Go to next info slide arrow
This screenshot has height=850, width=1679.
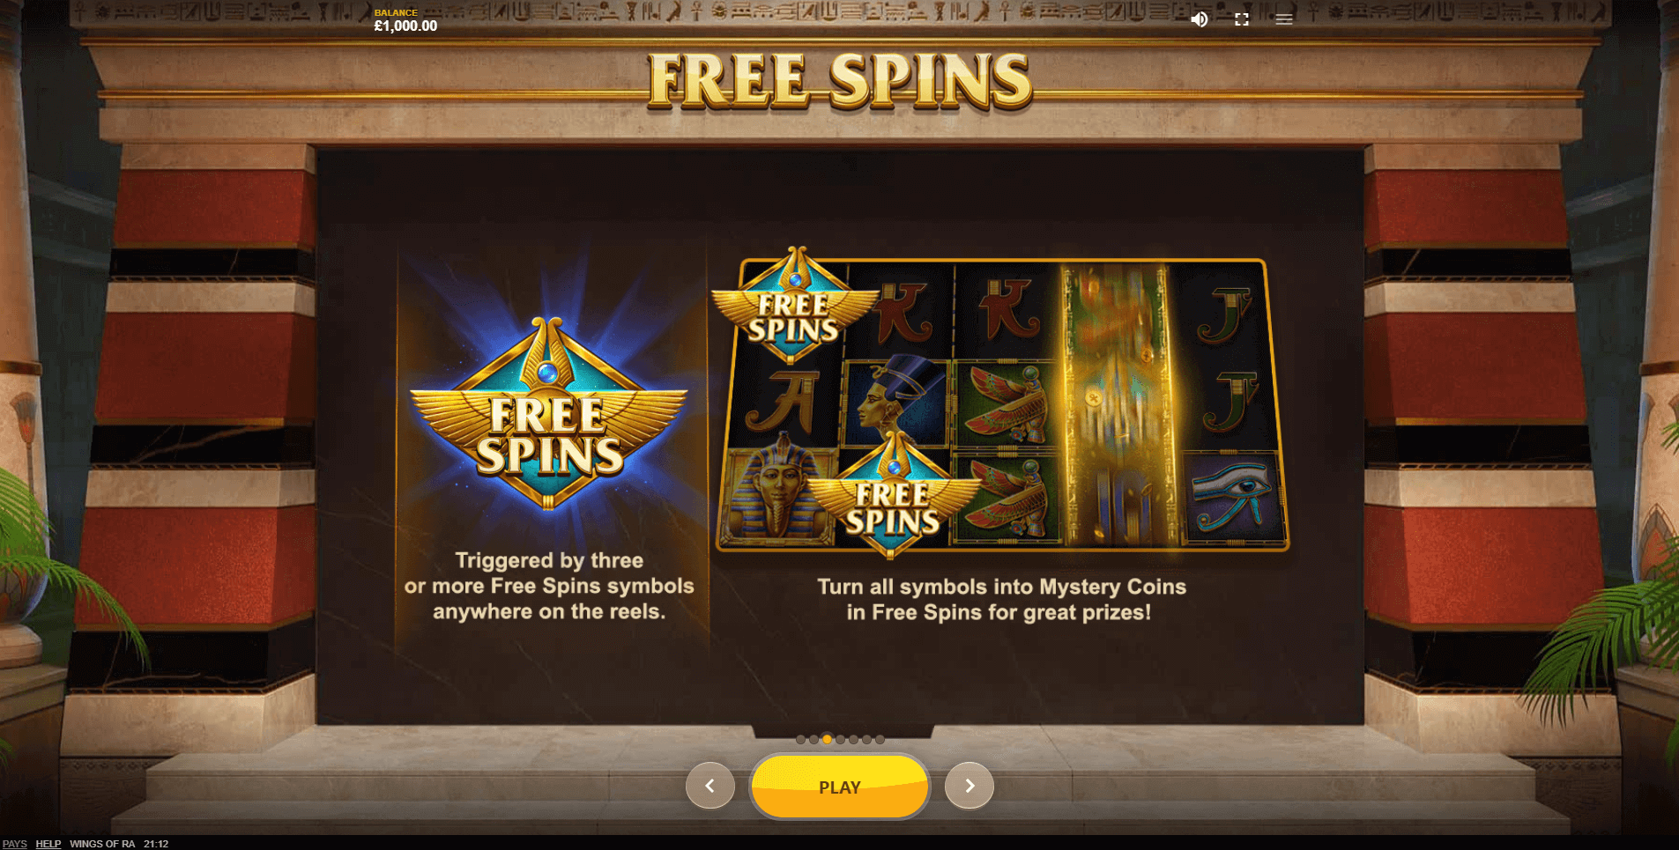coord(970,786)
